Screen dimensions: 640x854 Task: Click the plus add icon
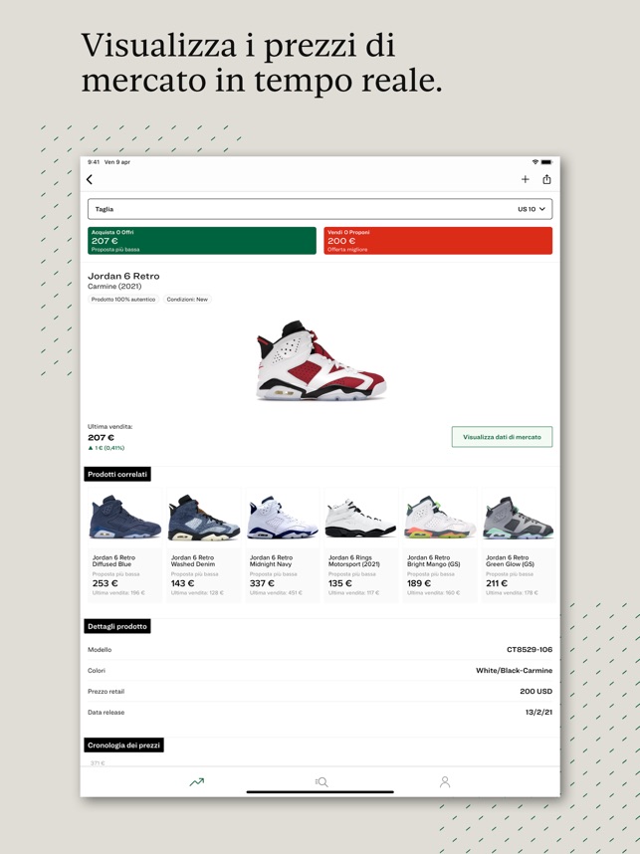tap(526, 179)
